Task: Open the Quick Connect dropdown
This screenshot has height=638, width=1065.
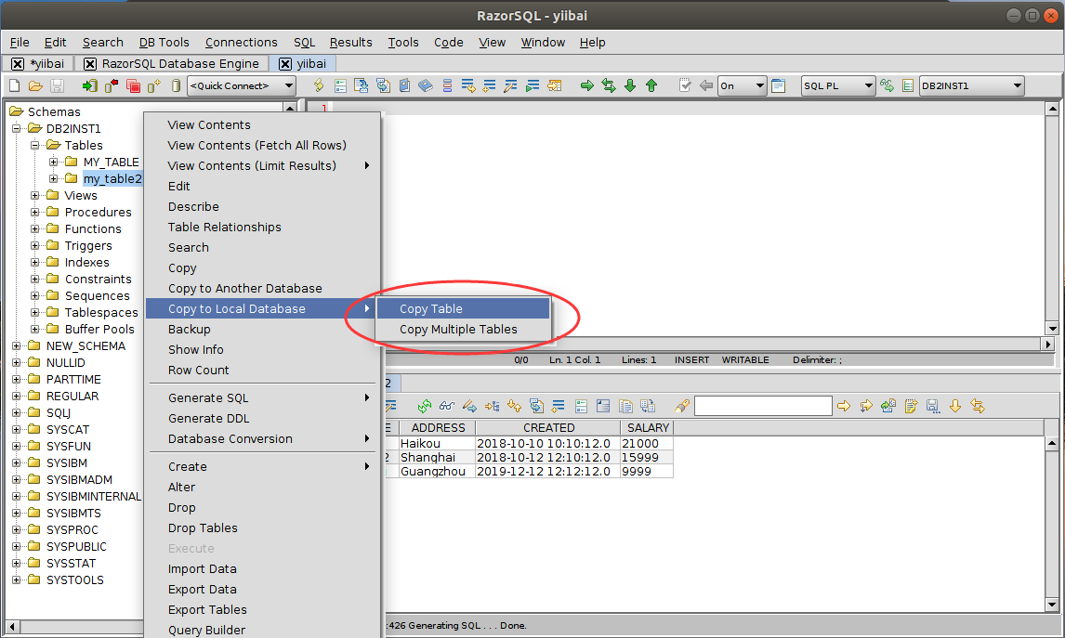Action: pyautogui.click(x=242, y=85)
